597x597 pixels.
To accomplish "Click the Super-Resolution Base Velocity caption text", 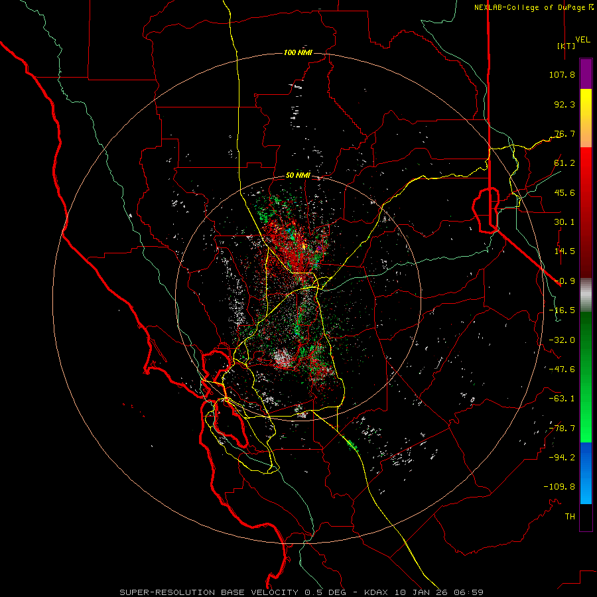I will (302, 592).
